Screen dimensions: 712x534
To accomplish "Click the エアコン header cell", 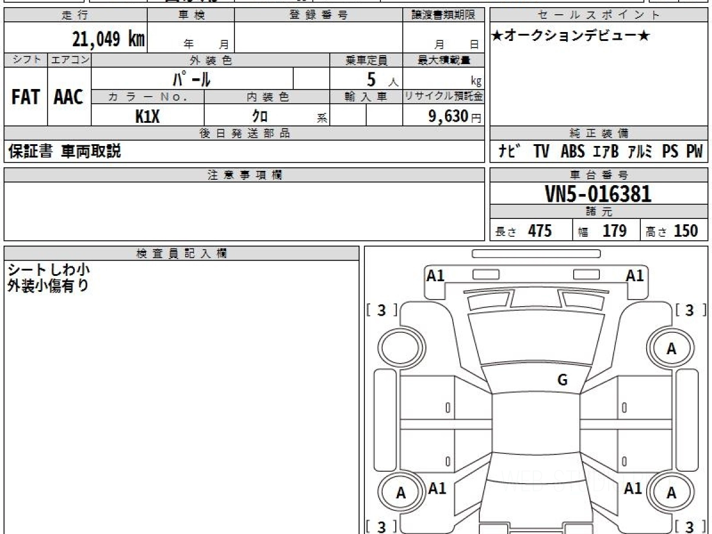I will click(69, 60).
